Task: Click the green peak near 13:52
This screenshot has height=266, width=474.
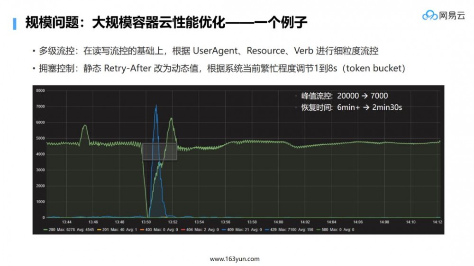Action: click(172, 118)
